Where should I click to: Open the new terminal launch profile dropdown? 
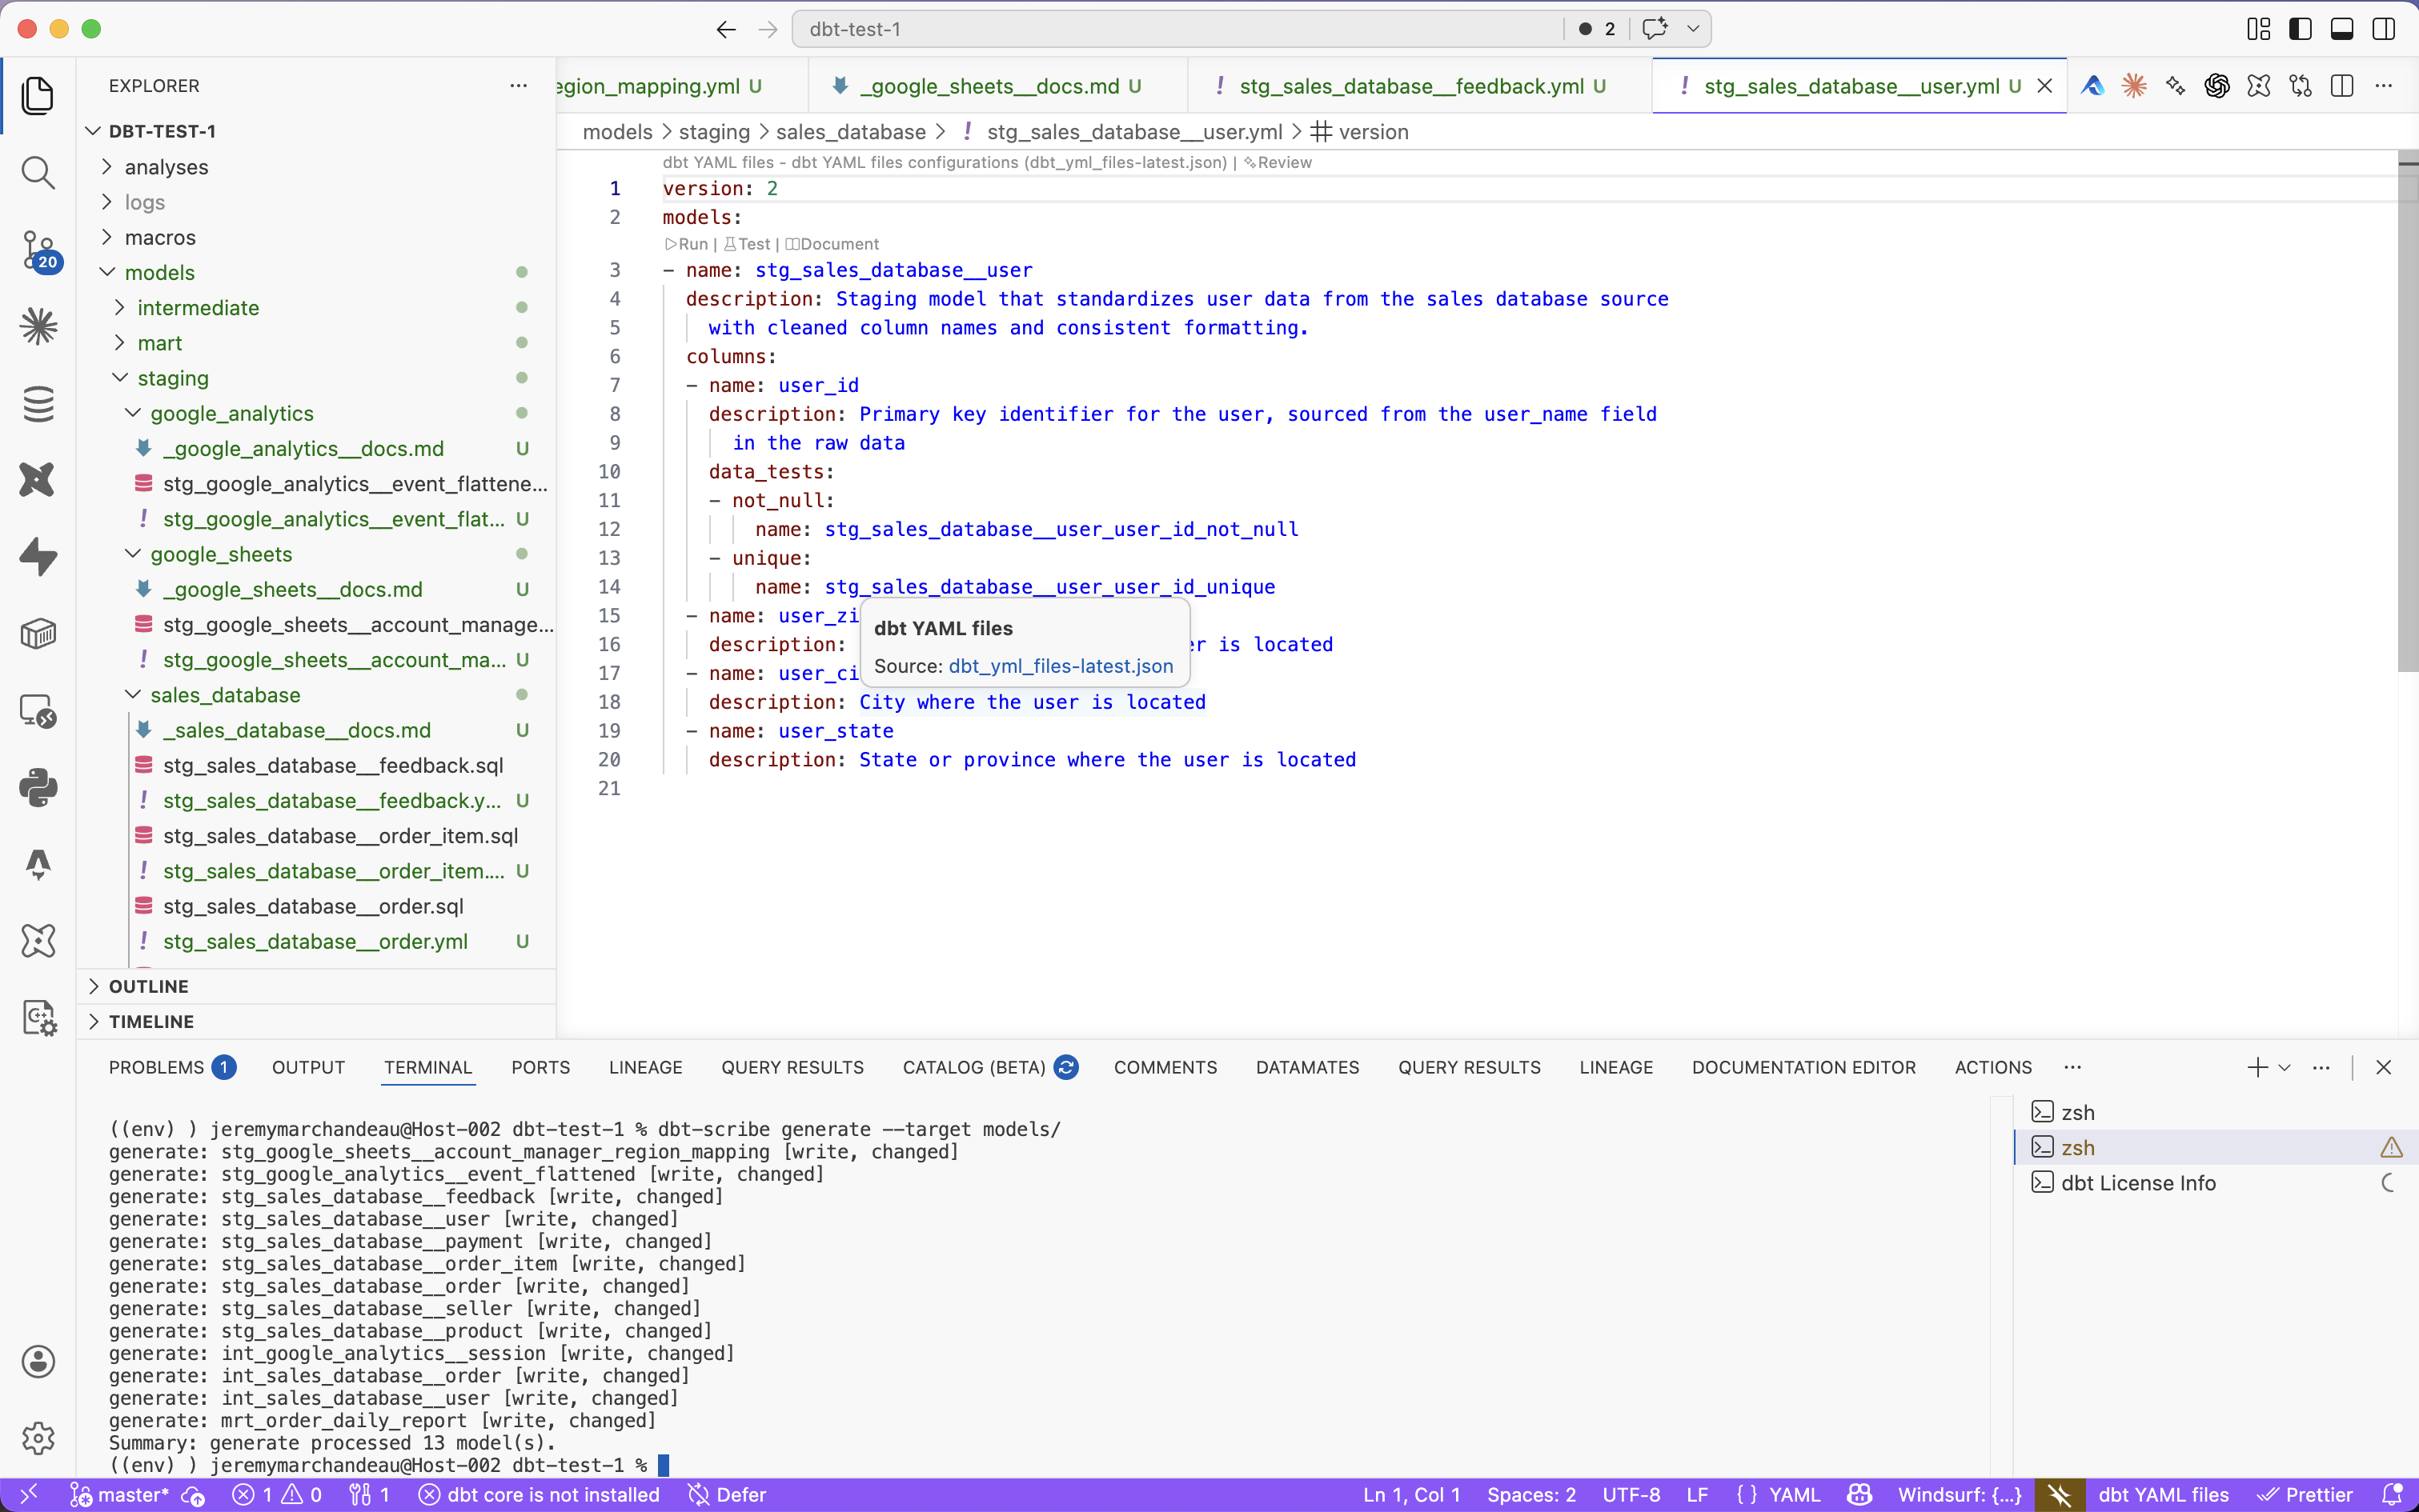point(2285,1067)
